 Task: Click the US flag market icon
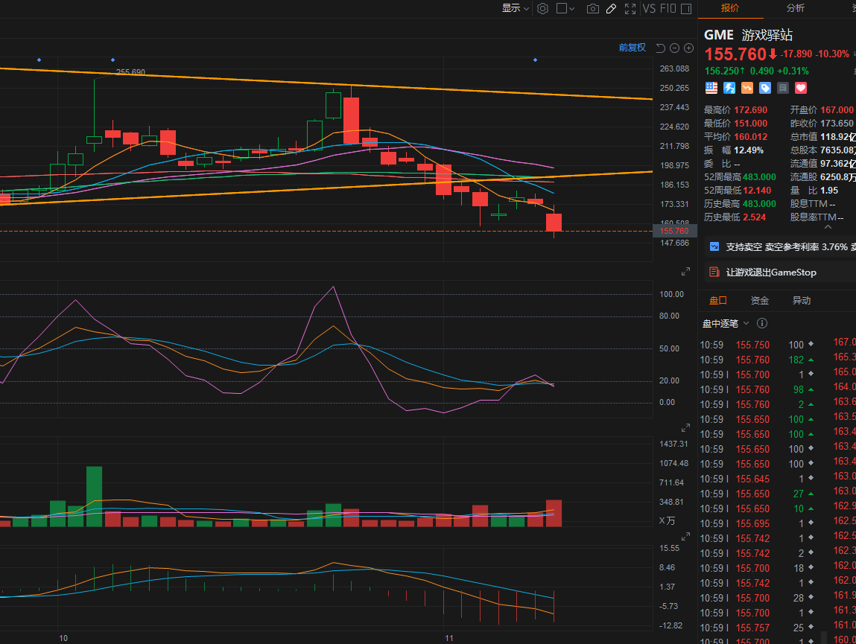tap(711, 88)
